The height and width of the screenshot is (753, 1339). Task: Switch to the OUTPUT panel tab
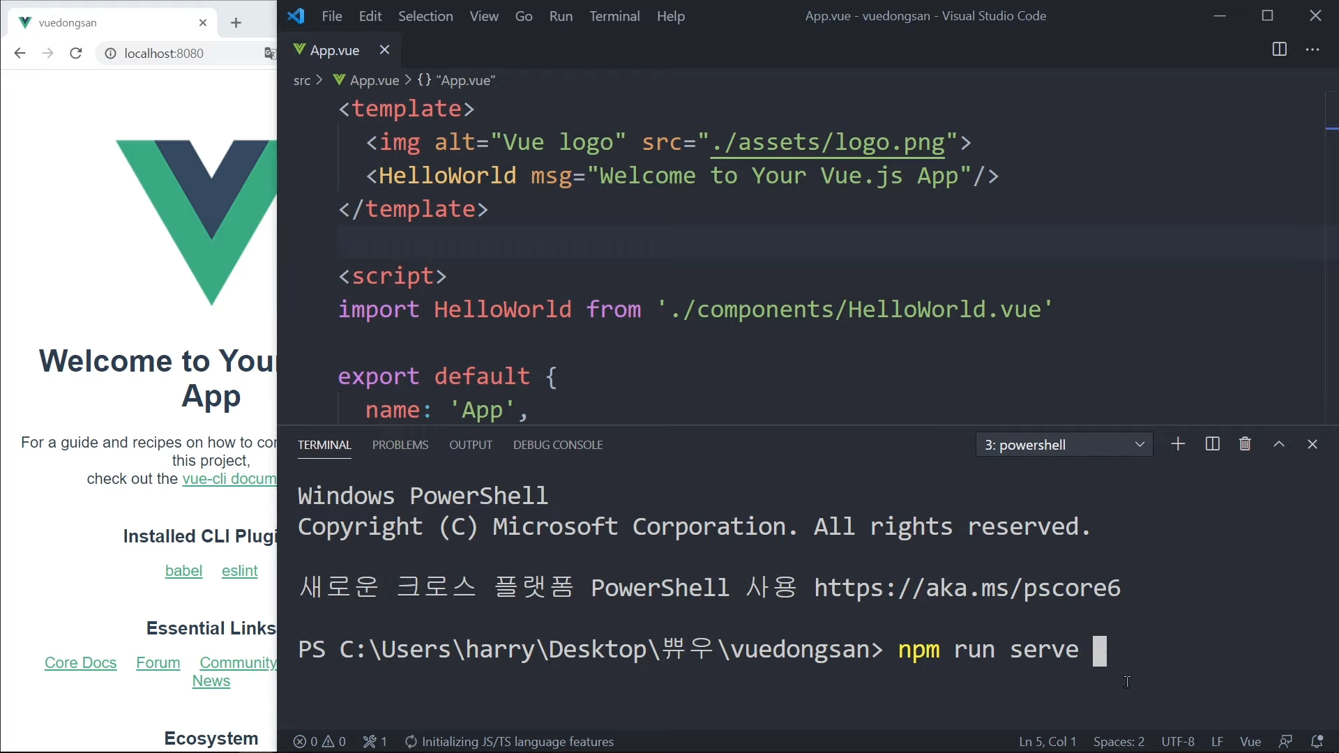tap(471, 445)
